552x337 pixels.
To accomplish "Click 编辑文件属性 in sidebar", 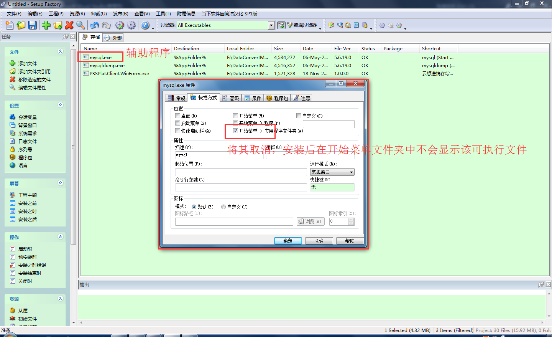I will (x=28, y=88).
